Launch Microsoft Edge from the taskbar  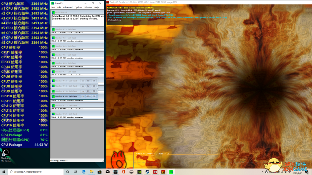click(84, 172)
